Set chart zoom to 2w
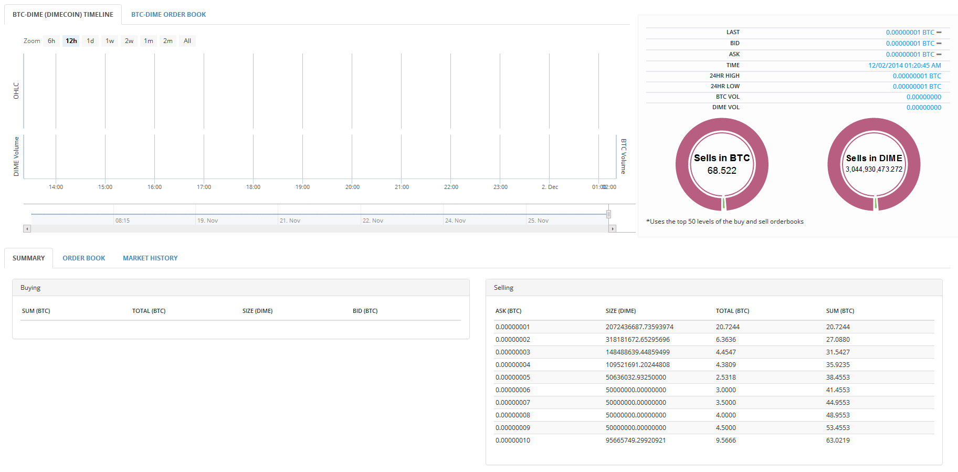The height and width of the screenshot is (472, 958). pos(129,41)
